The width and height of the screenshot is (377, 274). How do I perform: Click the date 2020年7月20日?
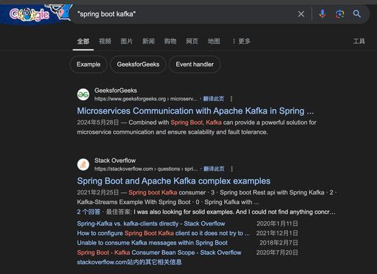(x=277, y=253)
